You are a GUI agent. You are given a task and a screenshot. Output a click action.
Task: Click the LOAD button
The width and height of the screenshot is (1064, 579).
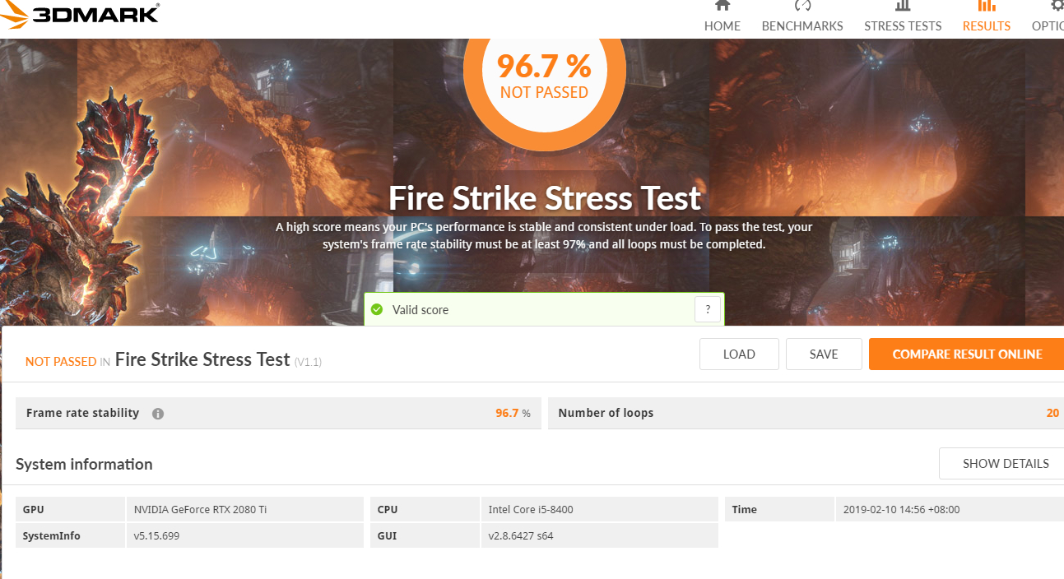coord(739,354)
